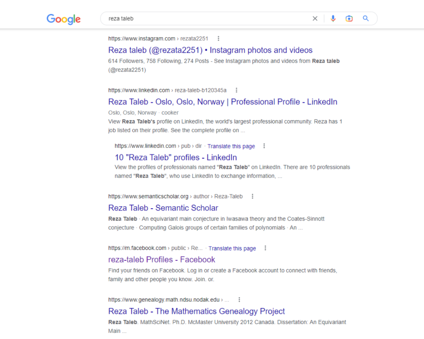Open 10 "Reza Taleb" profiles LinkedIn link
The image size is (424, 339).
click(176, 157)
